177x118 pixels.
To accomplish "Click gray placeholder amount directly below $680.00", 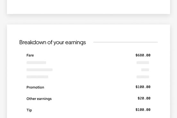I will point(143,63).
